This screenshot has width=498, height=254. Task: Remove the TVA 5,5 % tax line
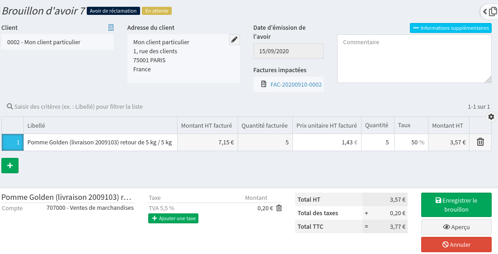[x=279, y=208]
